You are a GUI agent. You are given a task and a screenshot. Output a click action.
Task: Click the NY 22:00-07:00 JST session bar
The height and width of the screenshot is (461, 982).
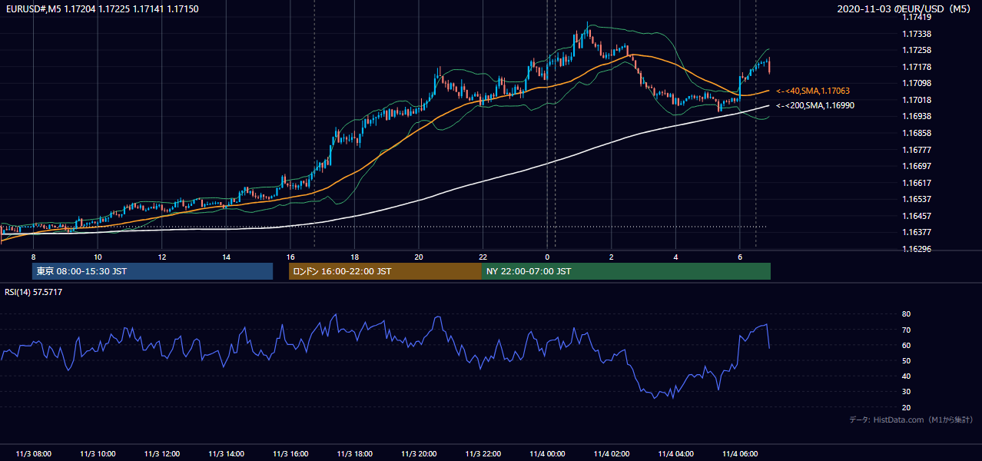coord(626,271)
